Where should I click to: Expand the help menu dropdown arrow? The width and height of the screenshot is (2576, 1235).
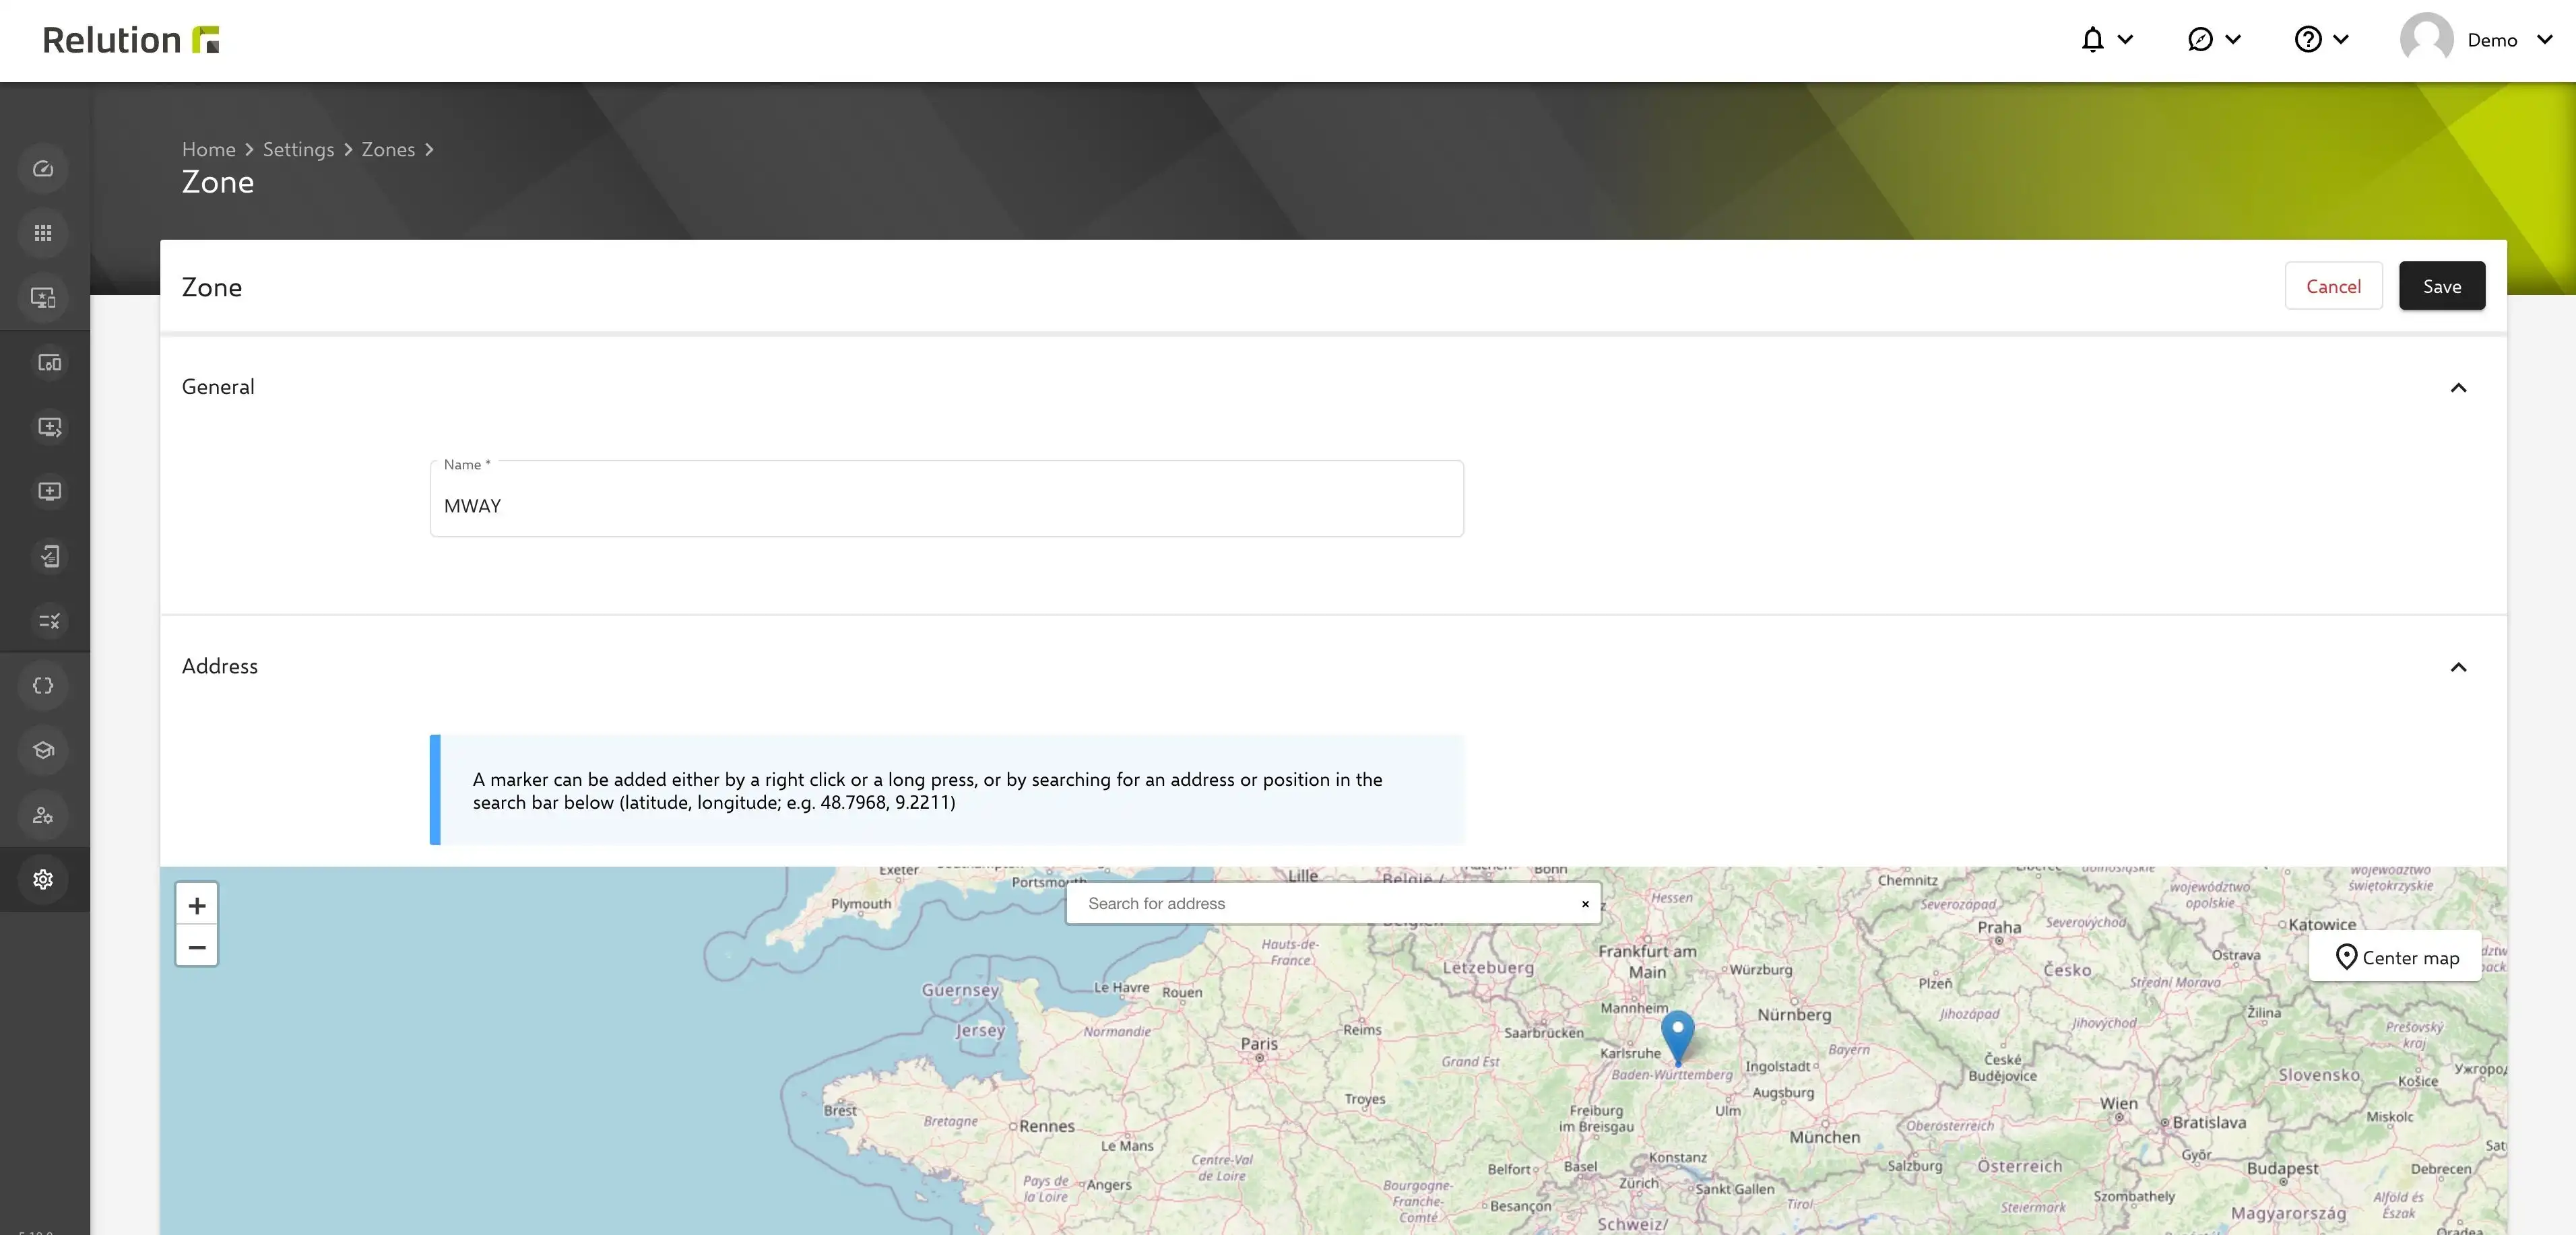(2341, 40)
